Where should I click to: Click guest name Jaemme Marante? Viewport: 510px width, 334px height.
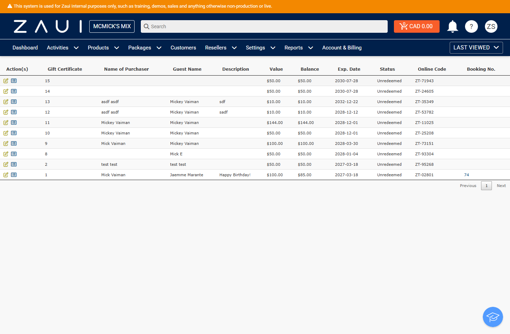(x=187, y=175)
